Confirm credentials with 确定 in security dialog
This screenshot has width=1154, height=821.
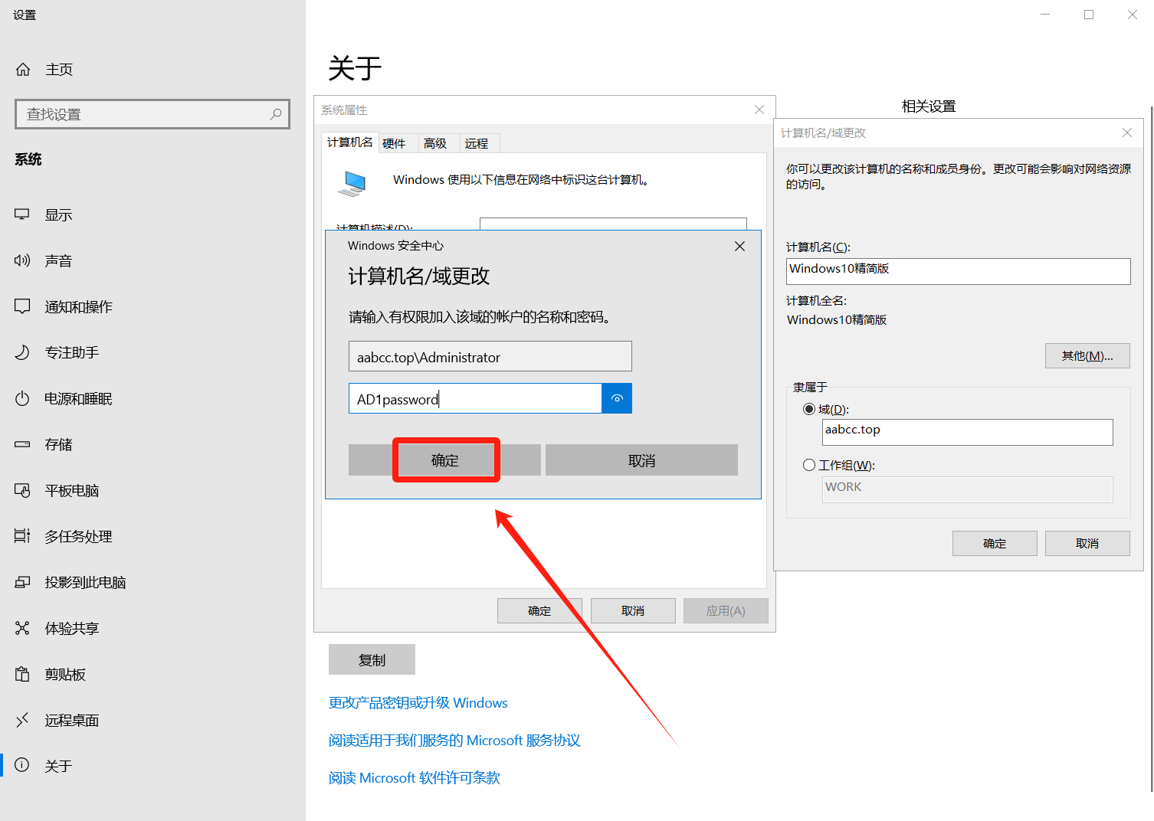[445, 460]
